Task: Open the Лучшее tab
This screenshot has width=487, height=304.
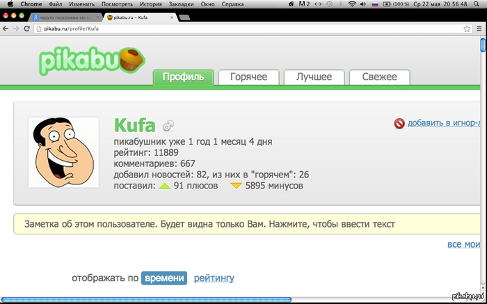Action: (314, 77)
